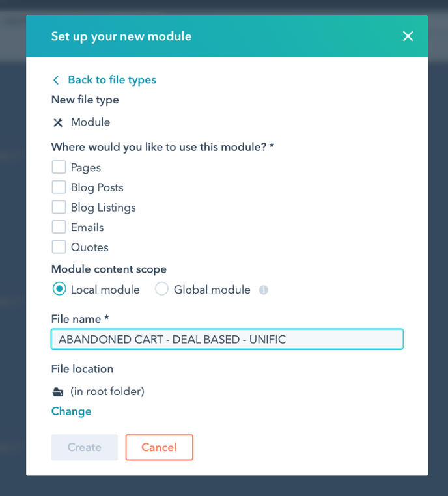
Task: Click the Module tools icon
Action: point(58,122)
